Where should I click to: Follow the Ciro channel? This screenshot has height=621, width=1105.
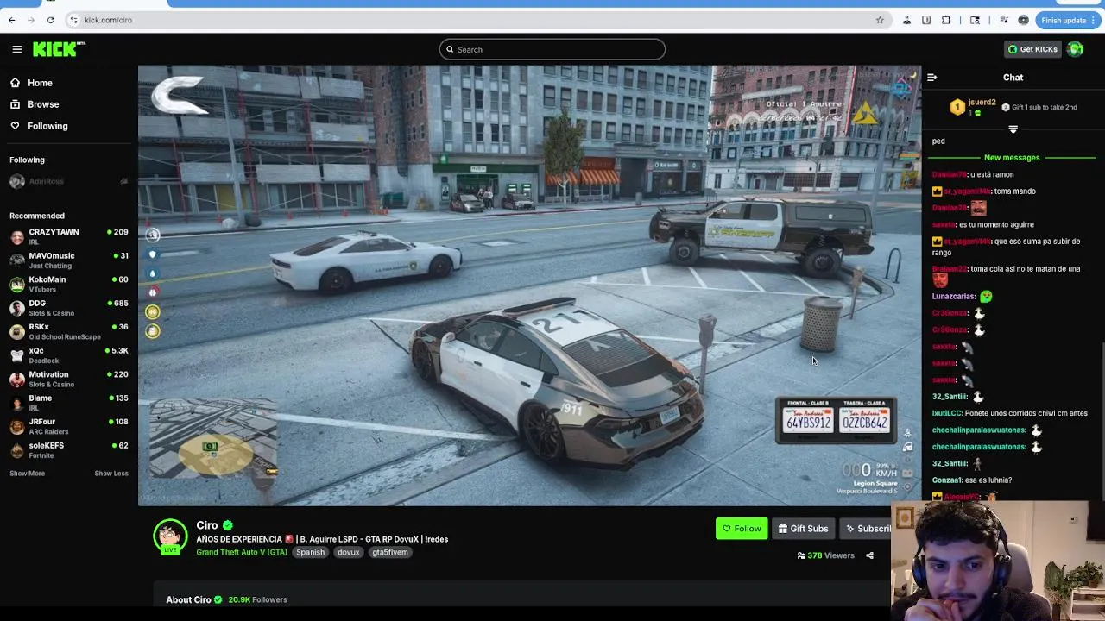point(742,529)
